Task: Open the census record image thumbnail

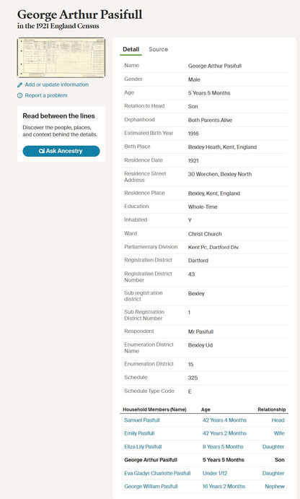Action: point(61,58)
